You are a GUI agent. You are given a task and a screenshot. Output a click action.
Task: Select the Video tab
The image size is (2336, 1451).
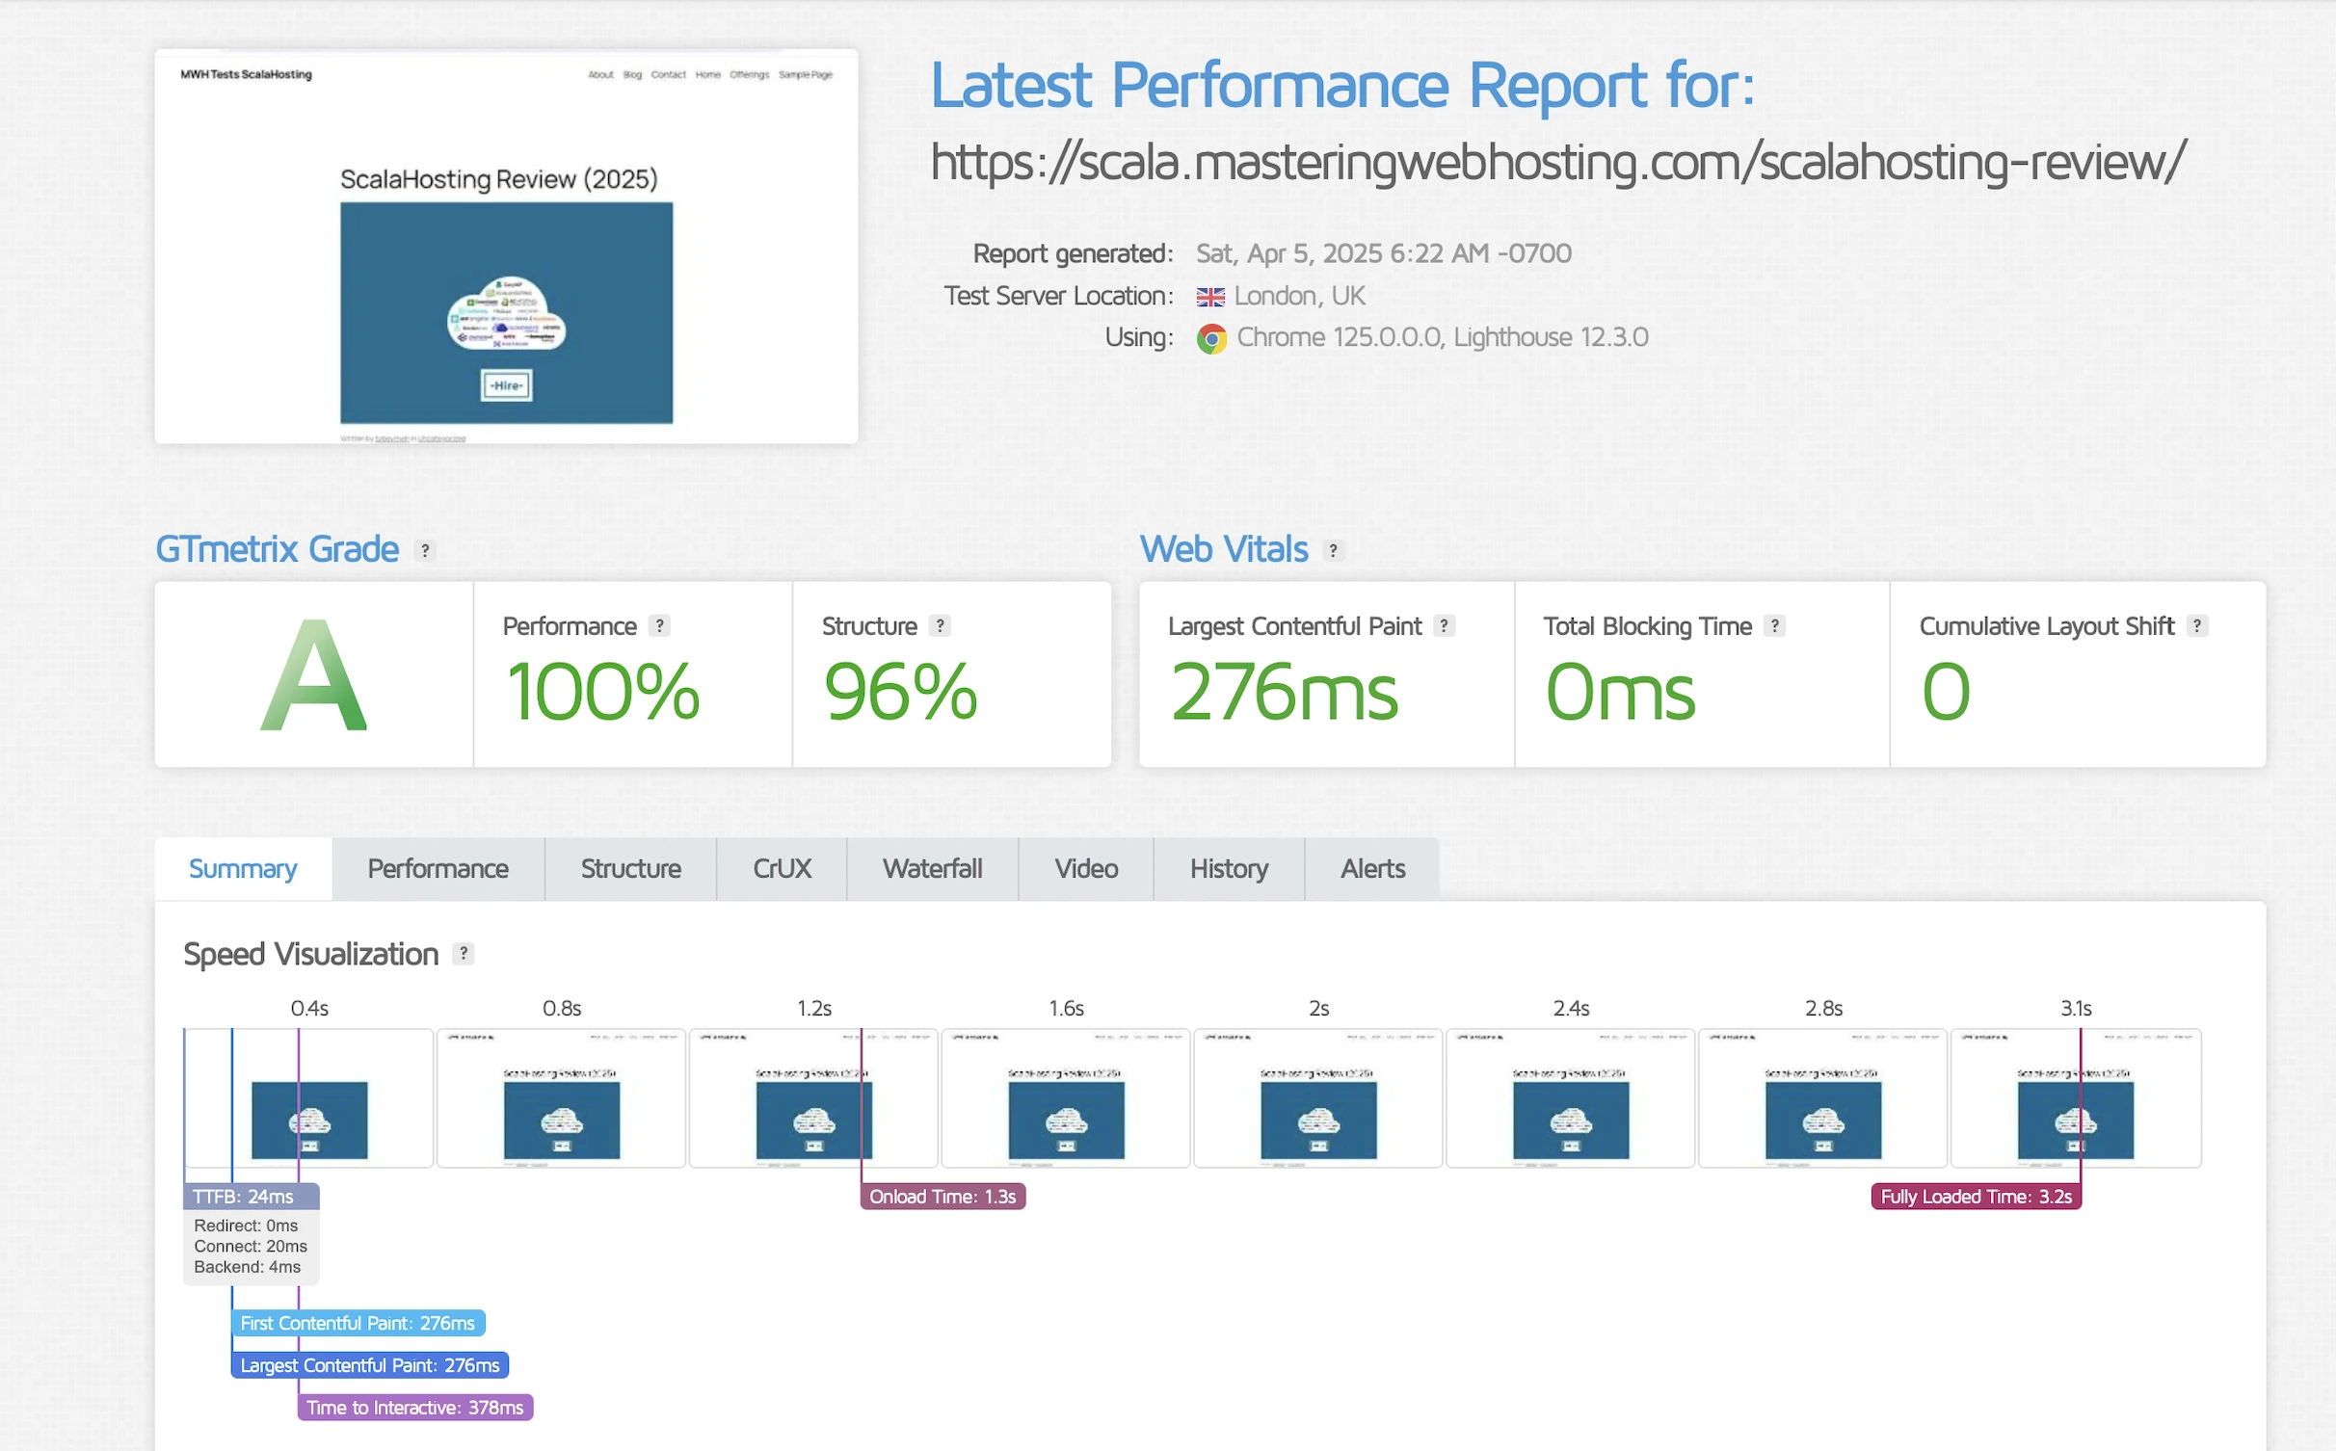(x=1085, y=869)
